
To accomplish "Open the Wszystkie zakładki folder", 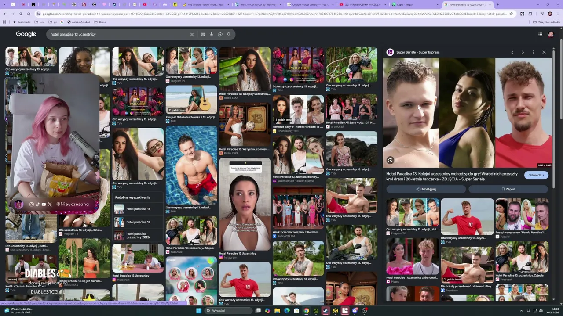I will coord(547,22).
